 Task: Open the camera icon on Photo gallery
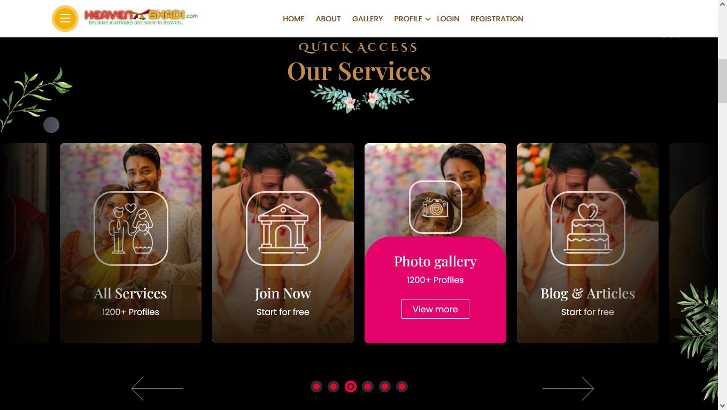[x=436, y=207]
